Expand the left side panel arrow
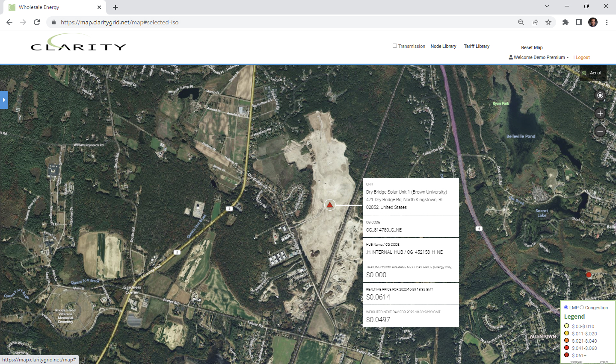The height and width of the screenshot is (364, 616). click(x=4, y=100)
